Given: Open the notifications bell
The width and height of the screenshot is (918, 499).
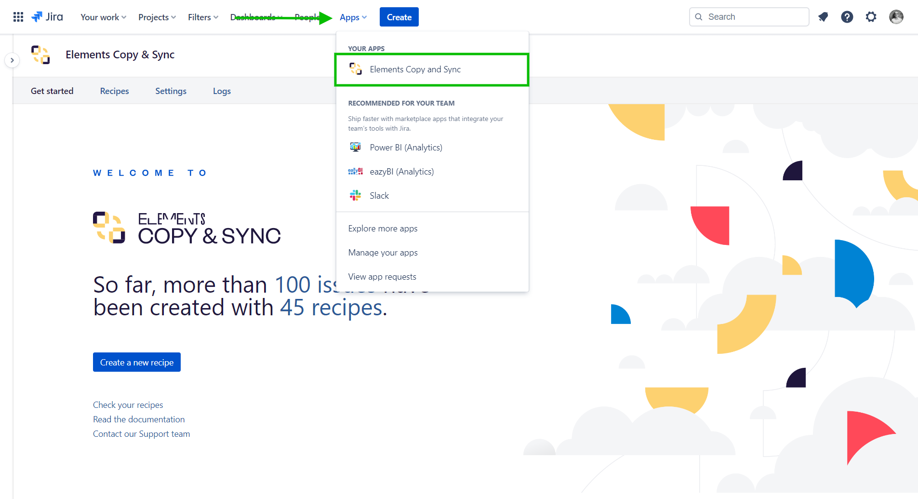Looking at the screenshot, I should coord(823,16).
